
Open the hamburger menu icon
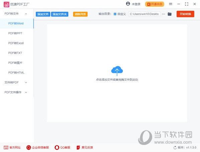(171, 4)
